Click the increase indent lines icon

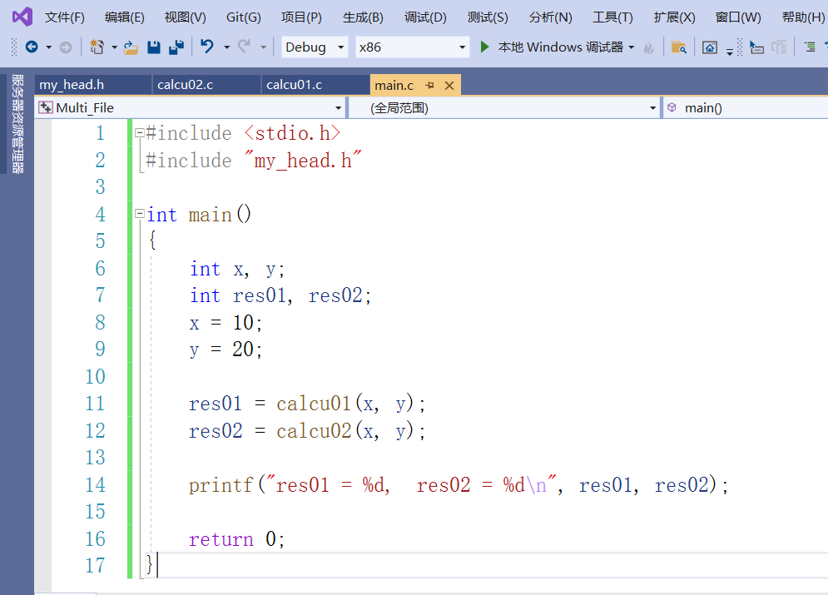click(x=810, y=47)
